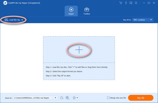
Task: Click the Step 1 instruction text
Action: click(77, 67)
